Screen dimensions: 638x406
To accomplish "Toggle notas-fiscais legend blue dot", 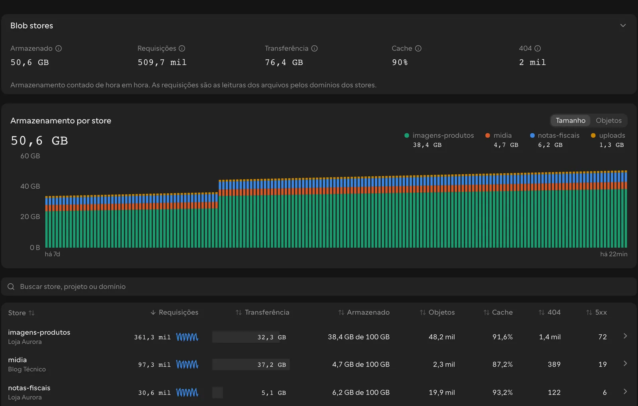I will pyautogui.click(x=532, y=135).
